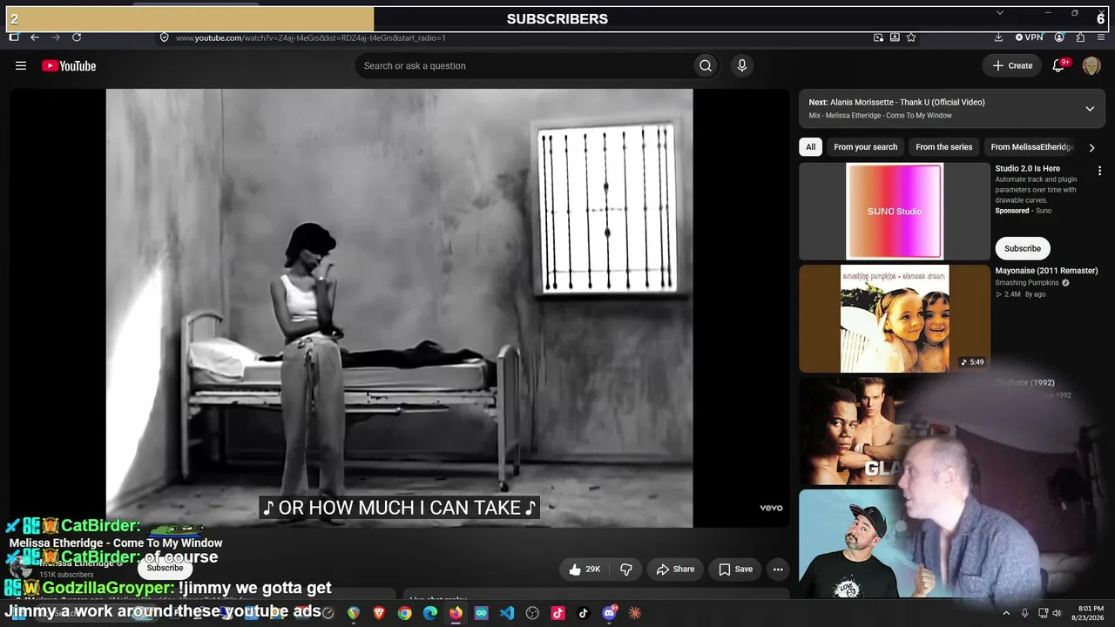Select the From your search chip
1115x627 pixels.
click(x=865, y=147)
